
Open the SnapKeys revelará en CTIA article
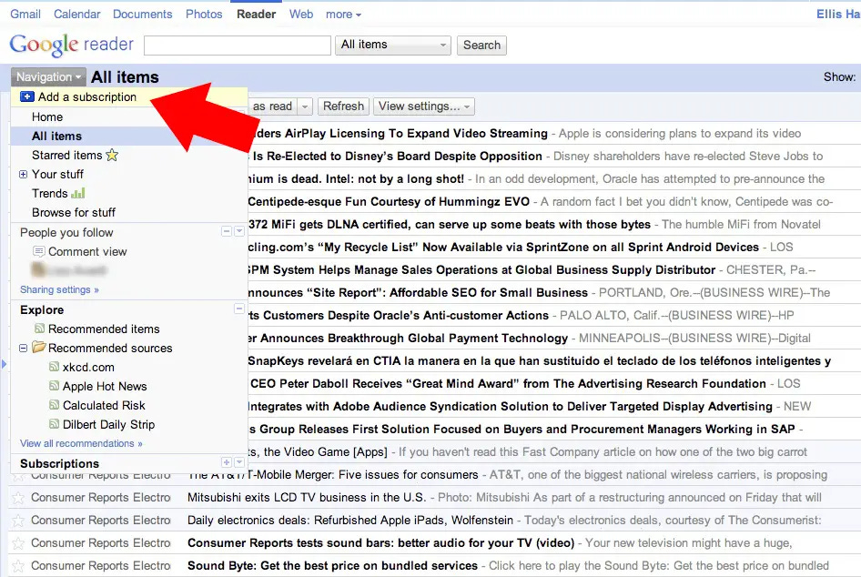(x=539, y=360)
